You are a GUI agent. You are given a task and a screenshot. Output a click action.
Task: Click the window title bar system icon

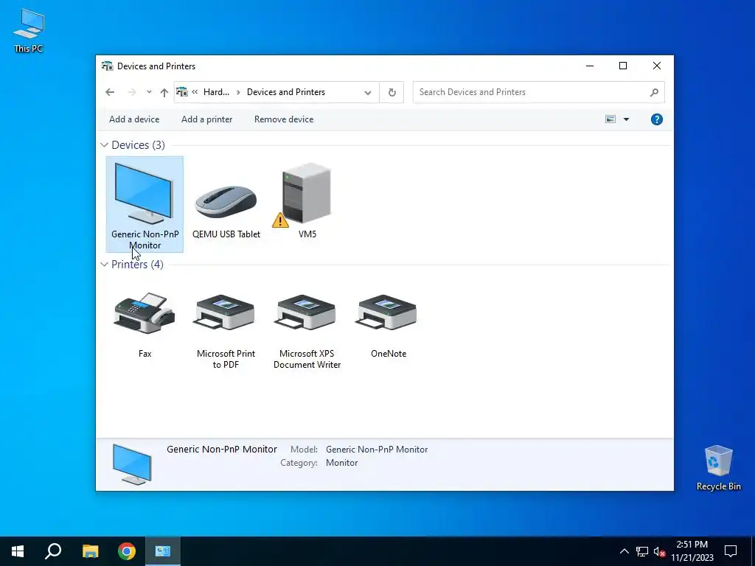(x=108, y=66)
